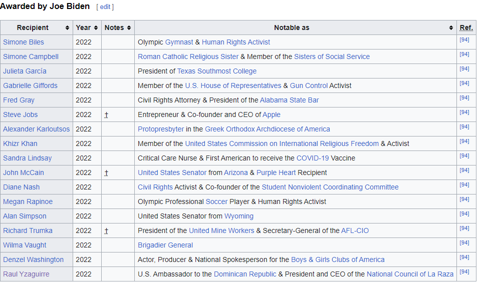The image size is (486, 286).
Task: Follow the Brigadier General link
Action: click(165, 245)
